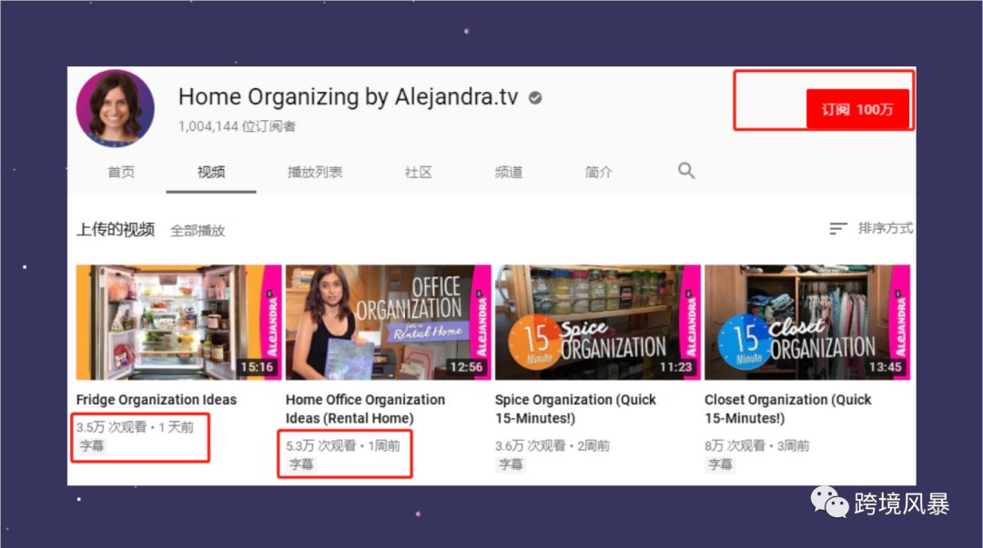Go to the 频道 tab

click(x=509, y=173)
